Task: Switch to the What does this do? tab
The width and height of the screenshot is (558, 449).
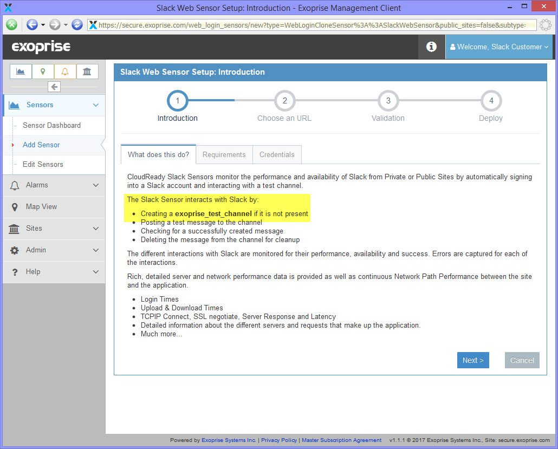Action: pos(158,154)
